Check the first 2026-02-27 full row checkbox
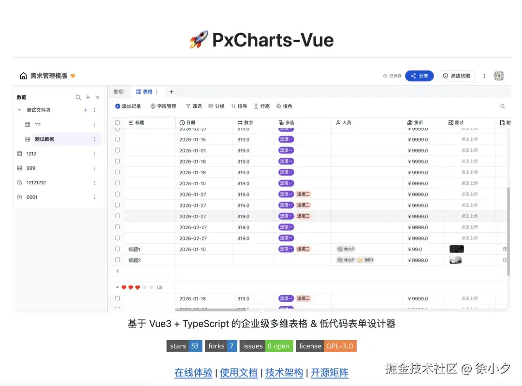Viewport: 522px width, 386px height. point(117,227)
